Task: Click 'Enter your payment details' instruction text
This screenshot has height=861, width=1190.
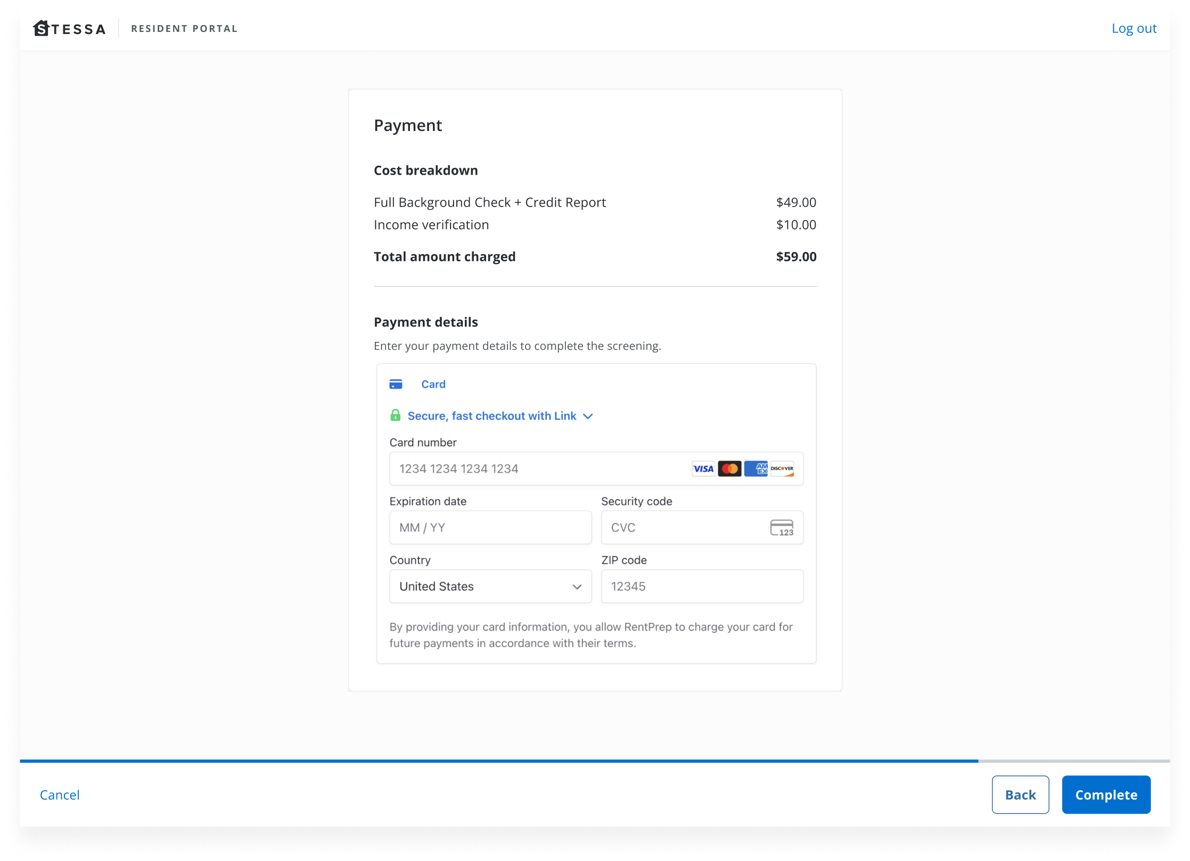Action: pos(518,346)
